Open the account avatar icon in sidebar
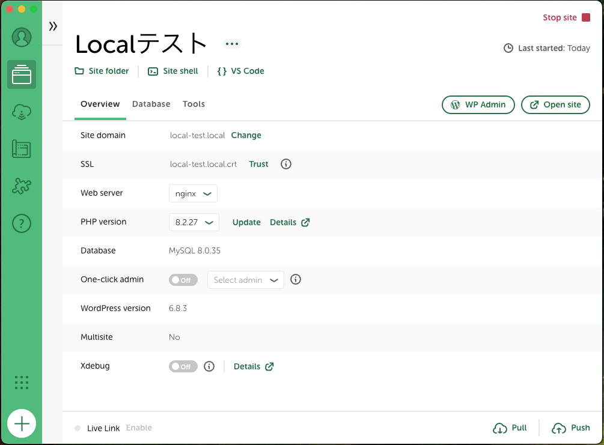 pos(22,37)
